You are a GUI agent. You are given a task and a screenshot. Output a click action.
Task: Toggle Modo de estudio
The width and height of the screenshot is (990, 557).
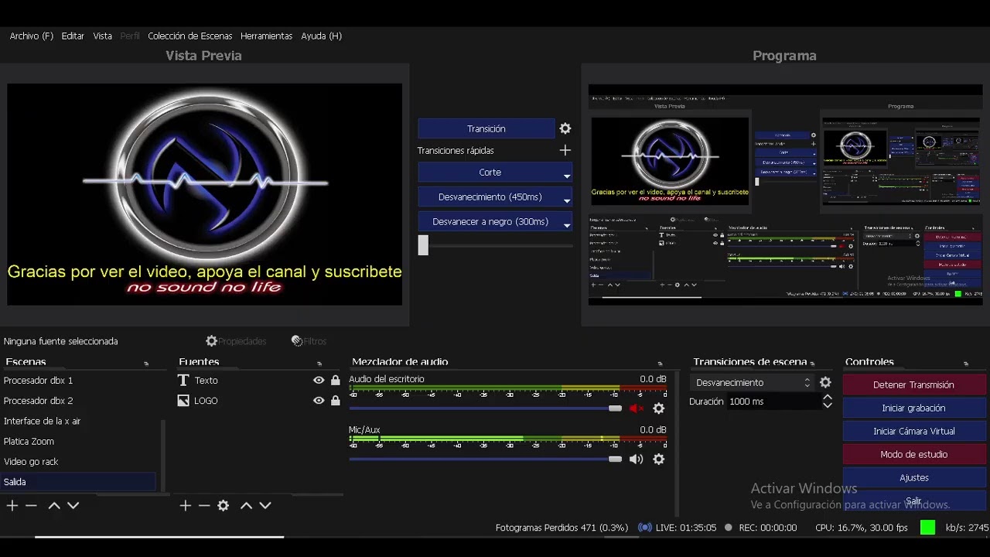coord(914,454)
